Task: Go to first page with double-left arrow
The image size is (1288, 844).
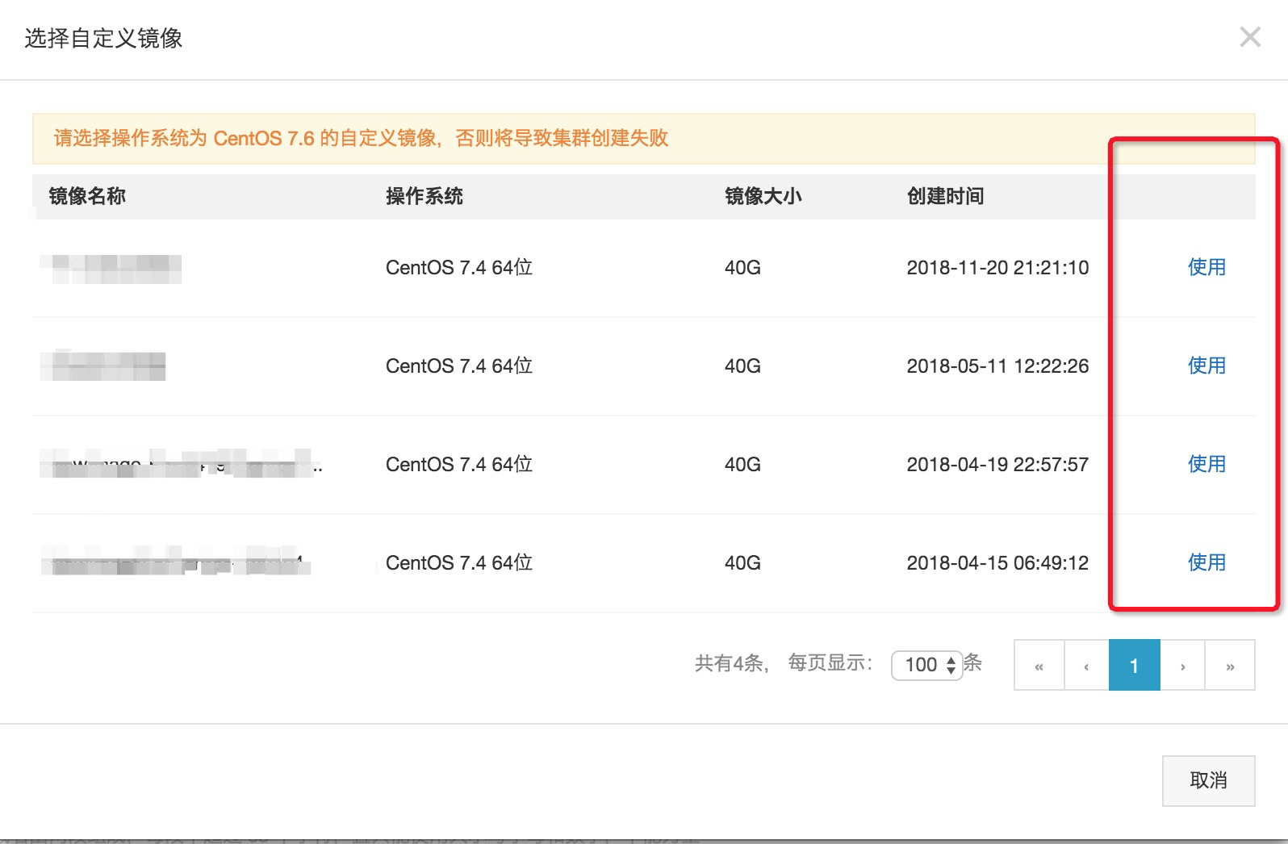Action: tap(1039, 665)
